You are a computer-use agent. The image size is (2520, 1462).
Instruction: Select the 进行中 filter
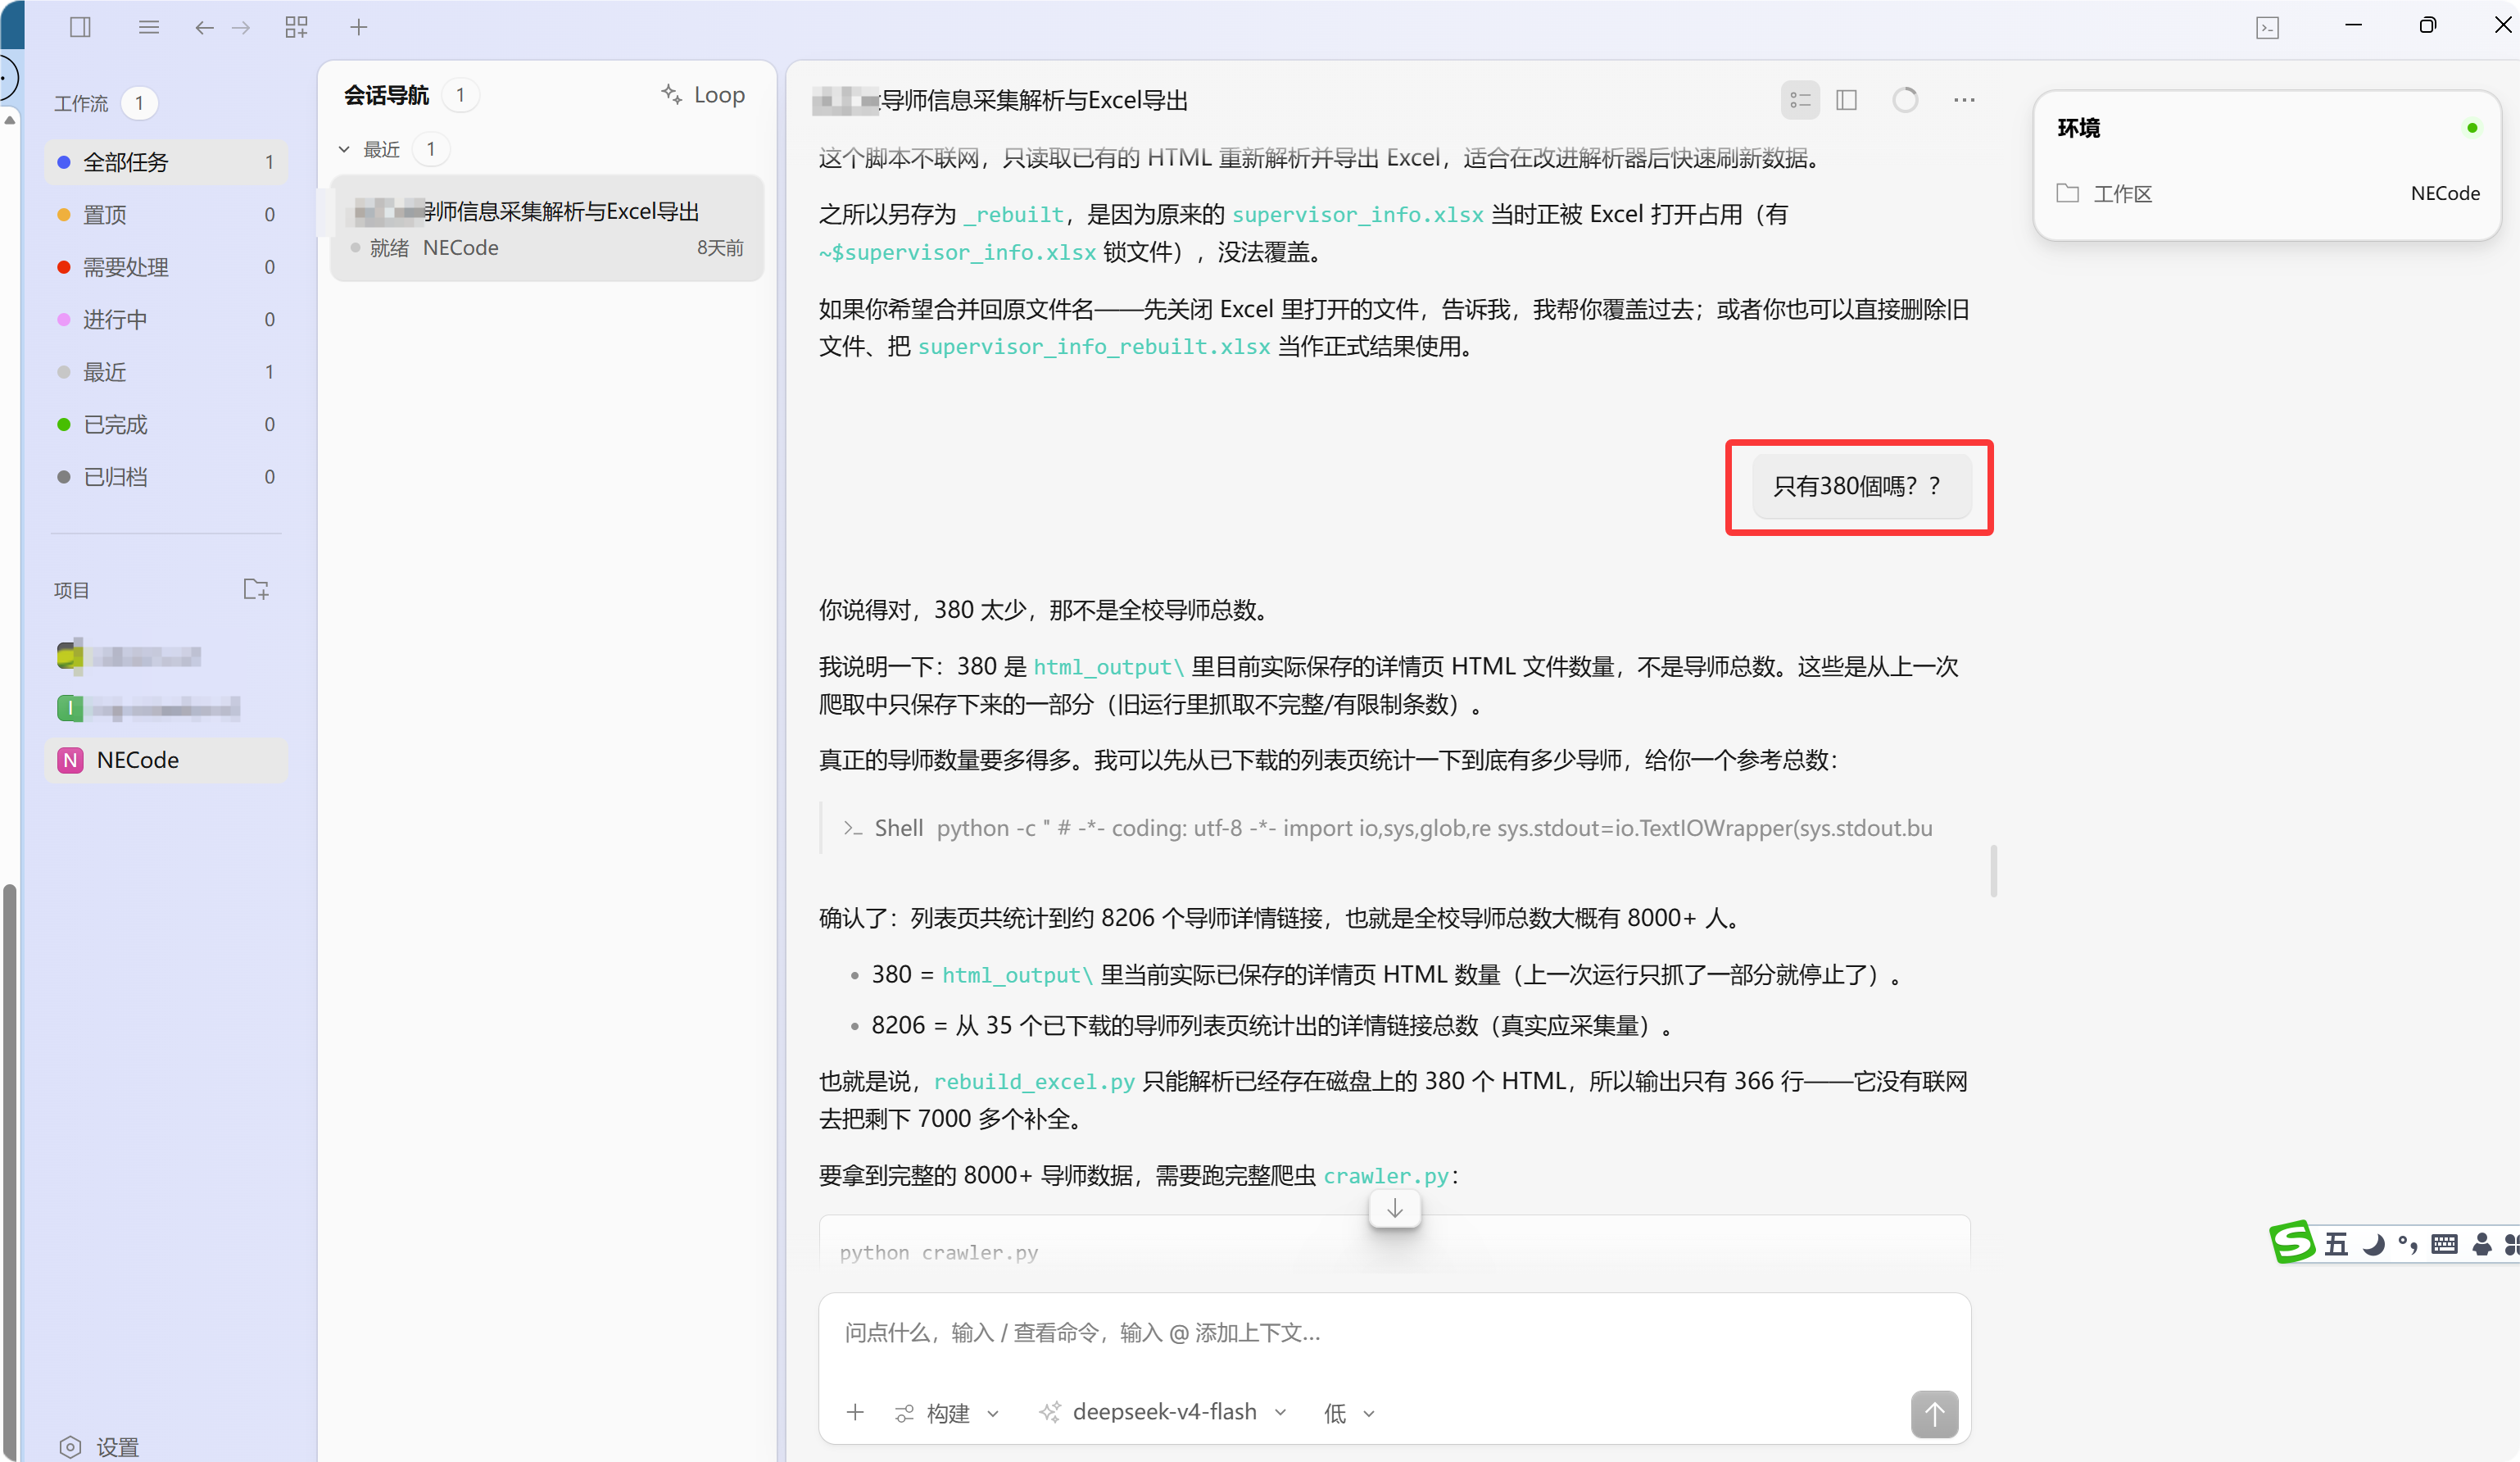click(166, 319)
